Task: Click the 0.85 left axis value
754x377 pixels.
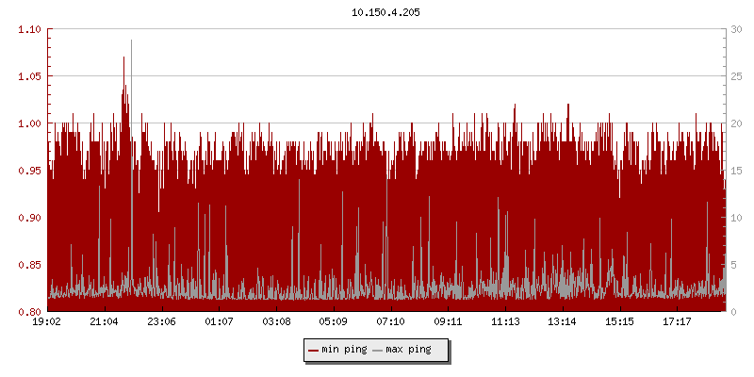Action: 31,265
